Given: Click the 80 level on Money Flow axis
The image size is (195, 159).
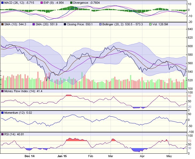Looking at the screenshot, I should (189, 96).
